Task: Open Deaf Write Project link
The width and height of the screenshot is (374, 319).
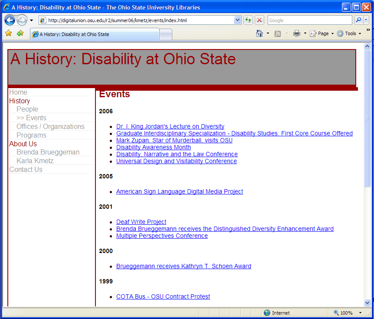Action: click(x=141, y=222)
